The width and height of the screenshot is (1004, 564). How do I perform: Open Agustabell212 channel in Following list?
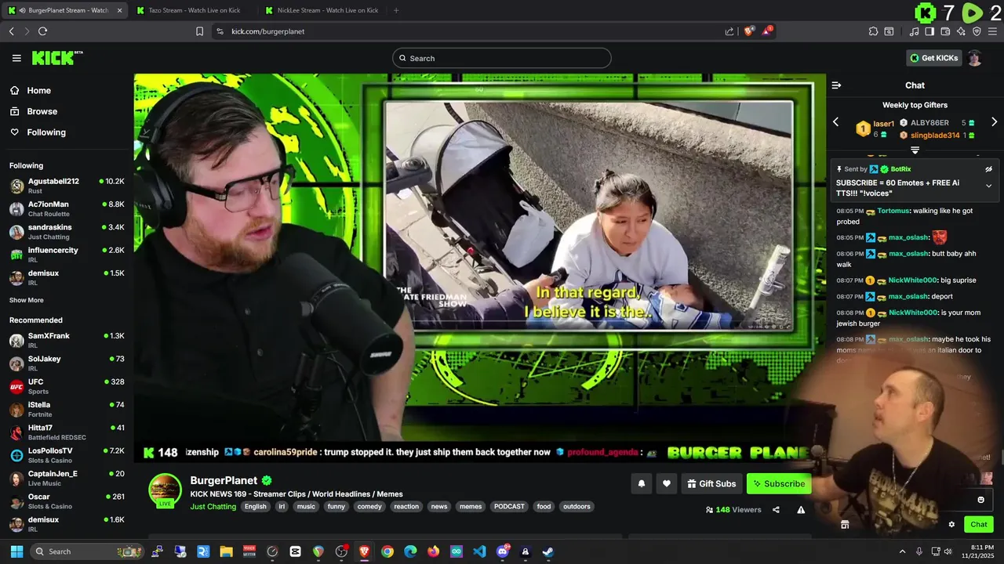[x=67, y=186]
